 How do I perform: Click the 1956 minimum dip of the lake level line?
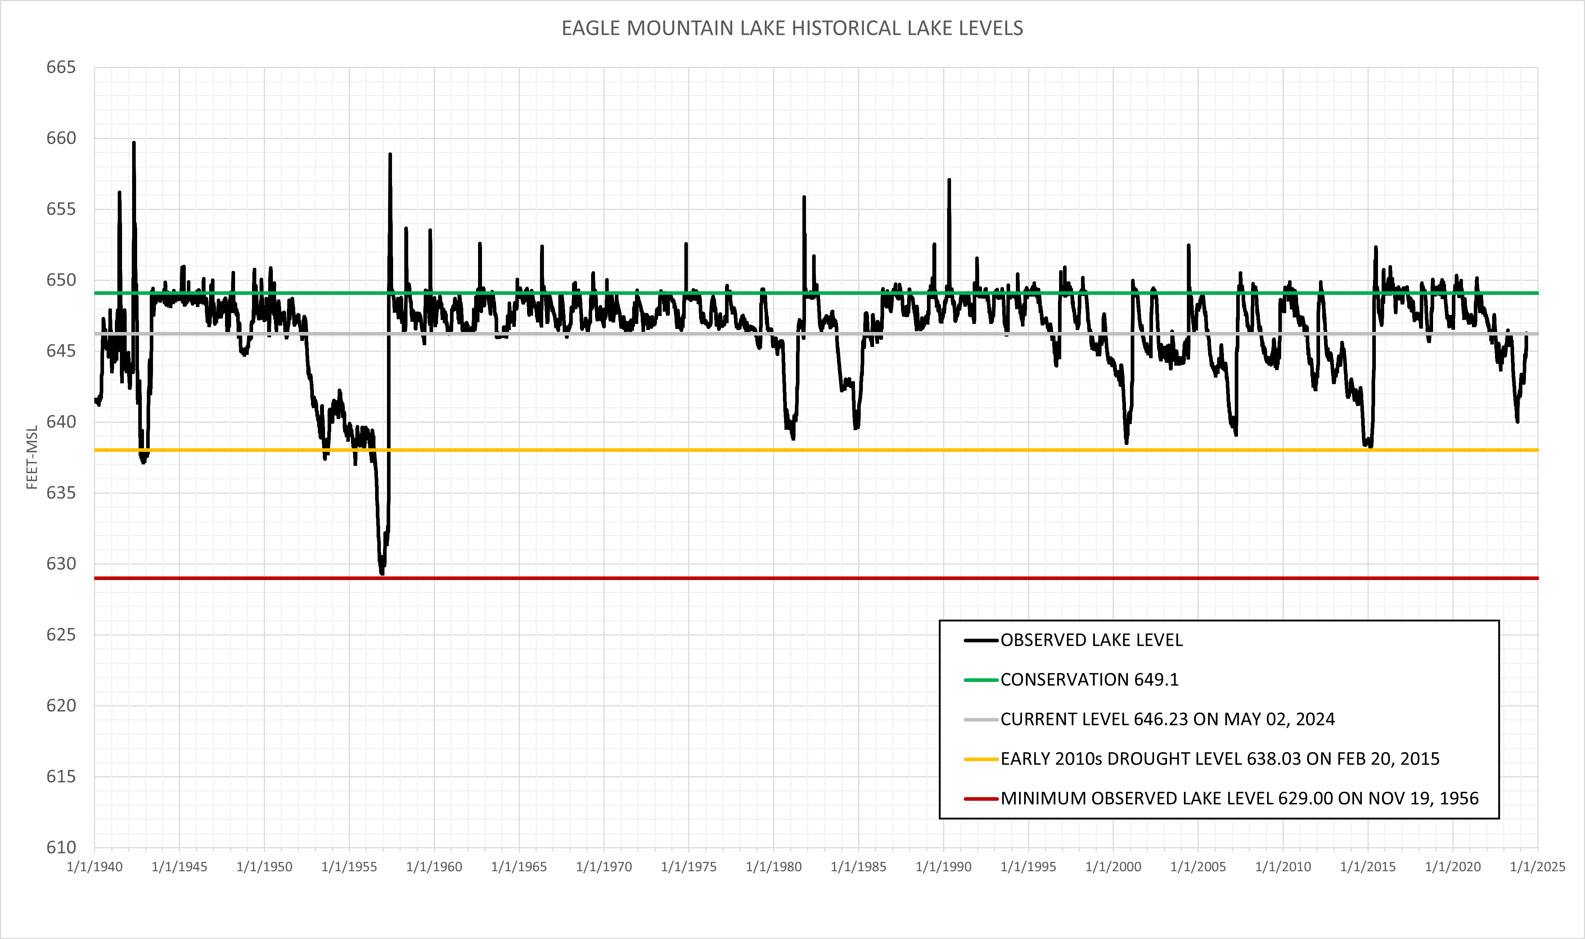(x=381, y=572)
